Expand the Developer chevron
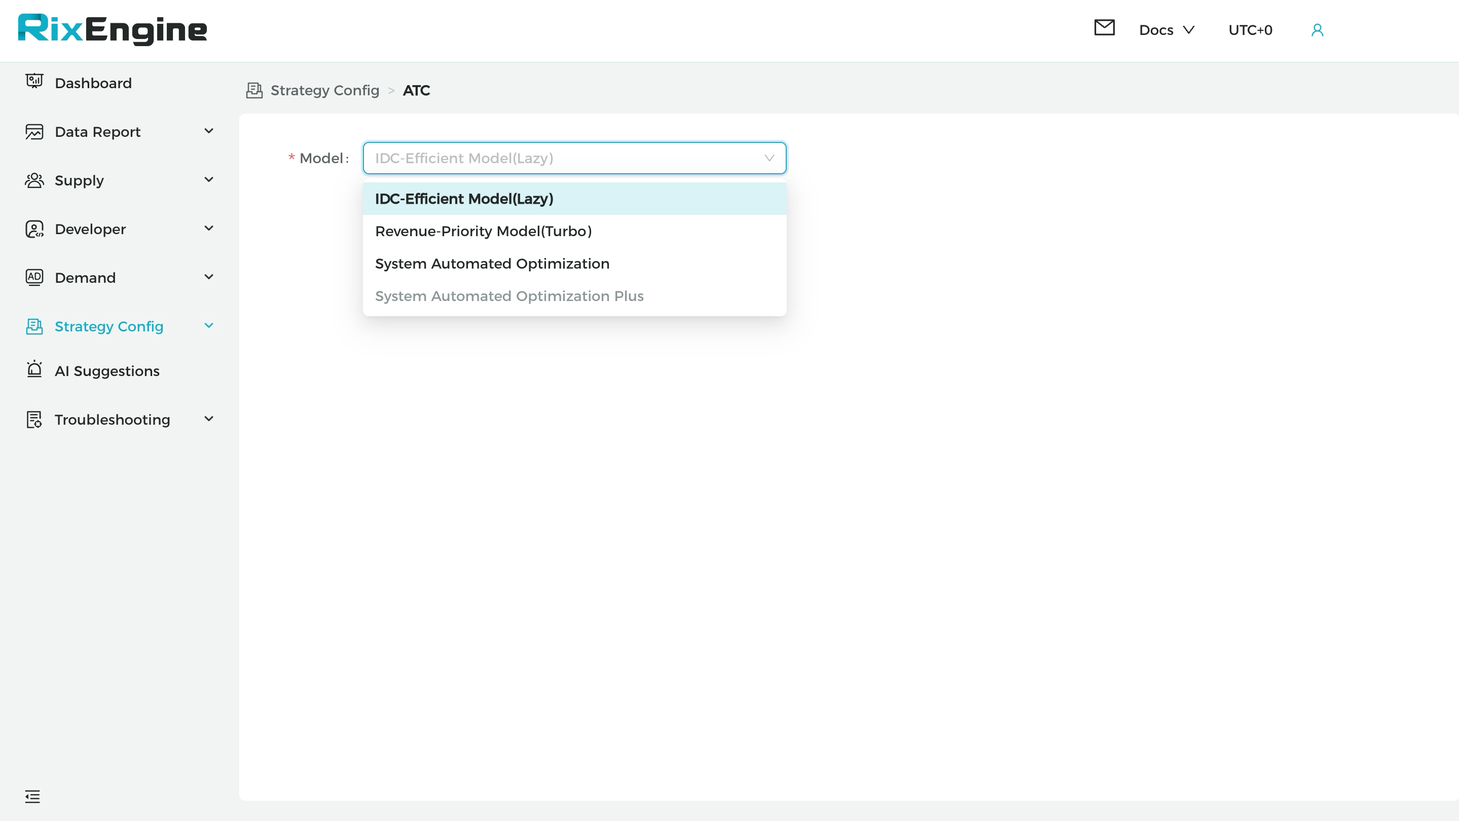The height and width of the screenshot is (821, 1459). (208, 229)
